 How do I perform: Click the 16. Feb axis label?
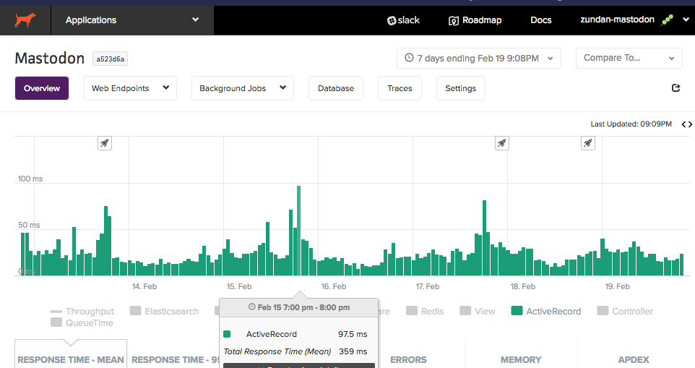(x=334, y=286)
